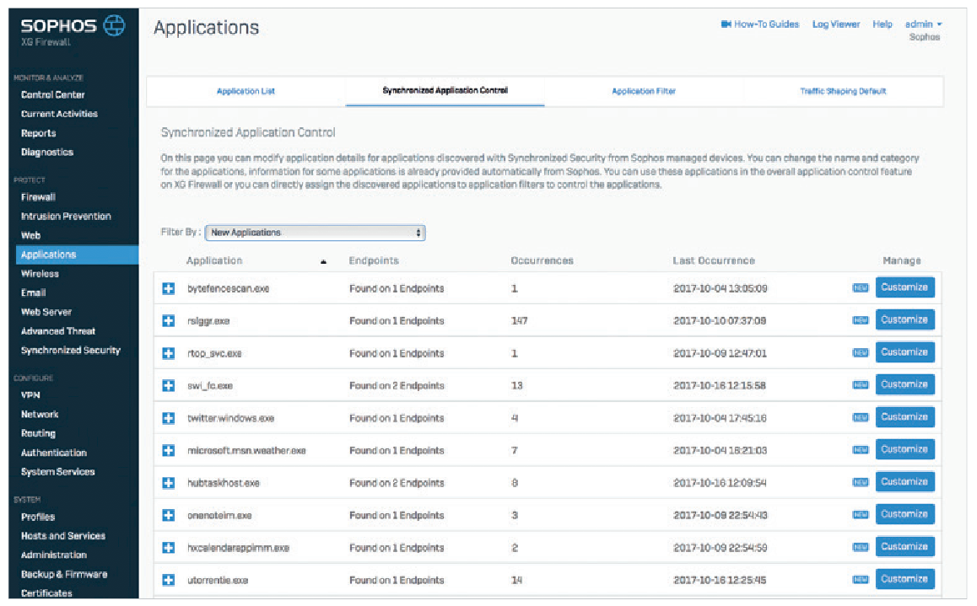Click the Sophos globe logo icon

(114, 25)
